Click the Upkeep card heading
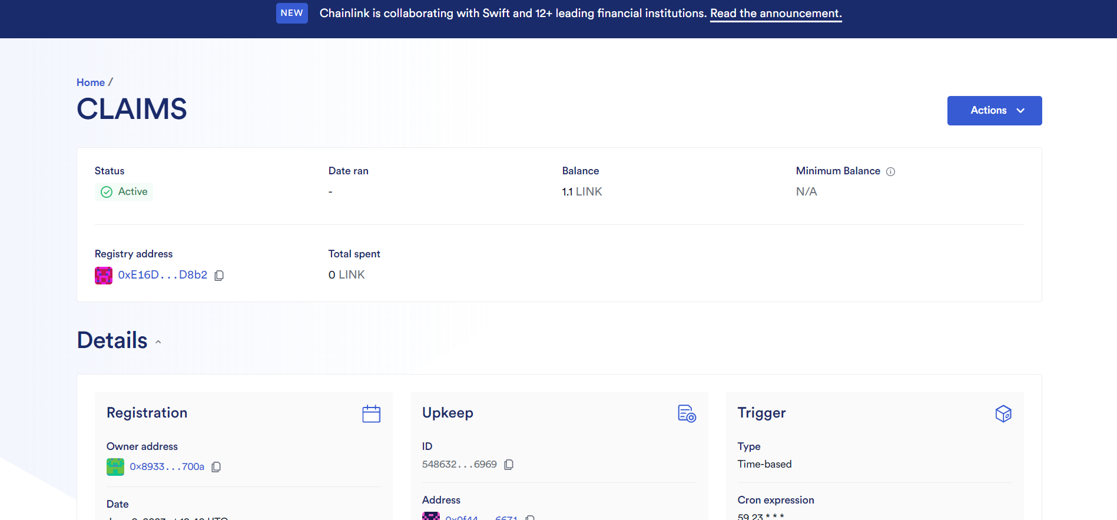The height and width of the screenshot is (520, 1117). click(448, 413)
